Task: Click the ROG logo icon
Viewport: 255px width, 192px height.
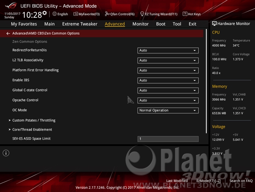Action: 11,6
